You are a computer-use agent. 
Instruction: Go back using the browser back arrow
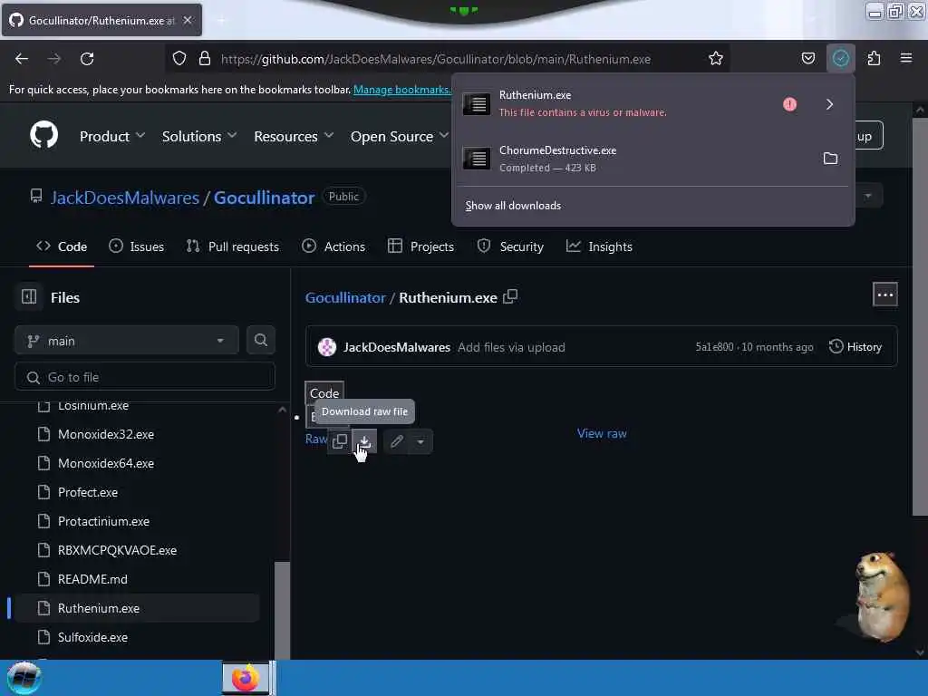(x=22, y=59)
